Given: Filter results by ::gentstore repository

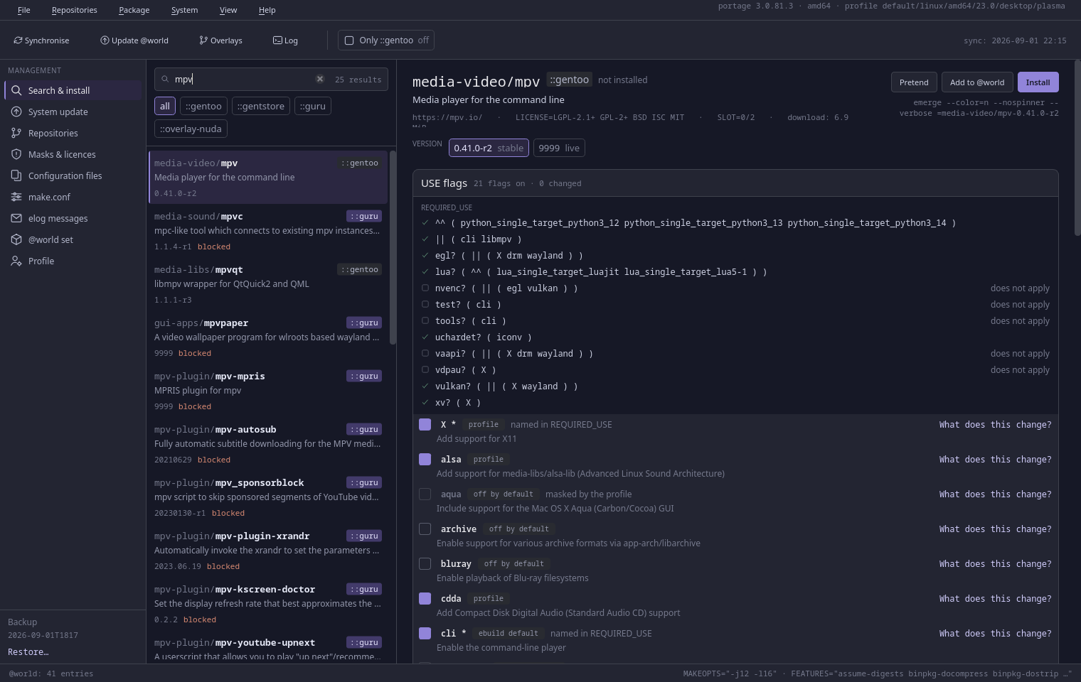Looking at the screenshot, I should coord(261,106).
